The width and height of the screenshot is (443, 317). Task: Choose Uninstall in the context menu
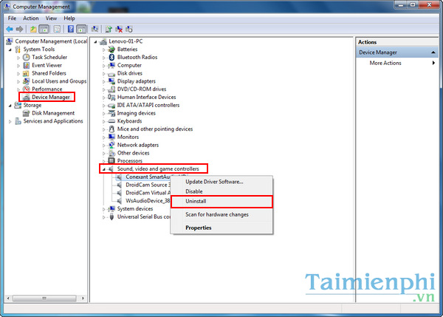[x=221, y=201]
